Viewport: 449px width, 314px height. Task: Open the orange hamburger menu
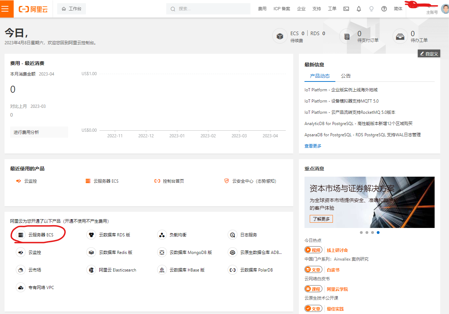5,9
